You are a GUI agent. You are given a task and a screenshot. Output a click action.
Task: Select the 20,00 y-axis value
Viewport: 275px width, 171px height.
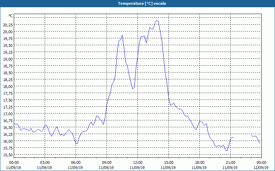8,31
